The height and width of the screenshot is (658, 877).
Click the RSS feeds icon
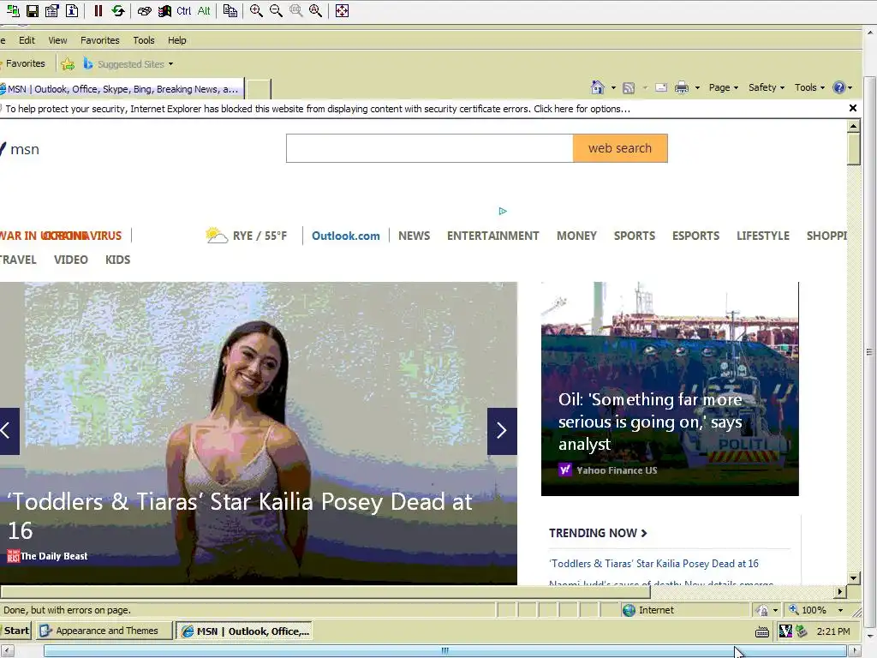tap(629, 88)
